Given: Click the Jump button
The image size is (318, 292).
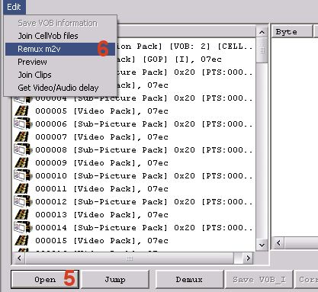Looking at the screenshot, I should tap(115, 279).
